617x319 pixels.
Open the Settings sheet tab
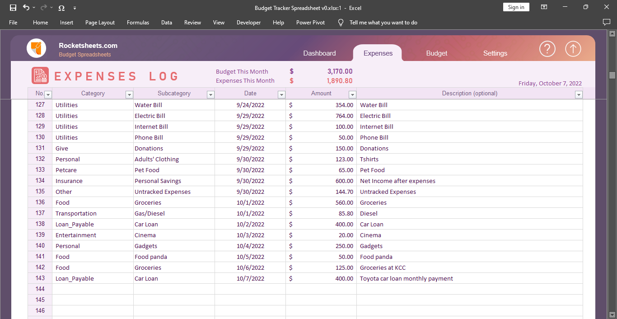495,53
